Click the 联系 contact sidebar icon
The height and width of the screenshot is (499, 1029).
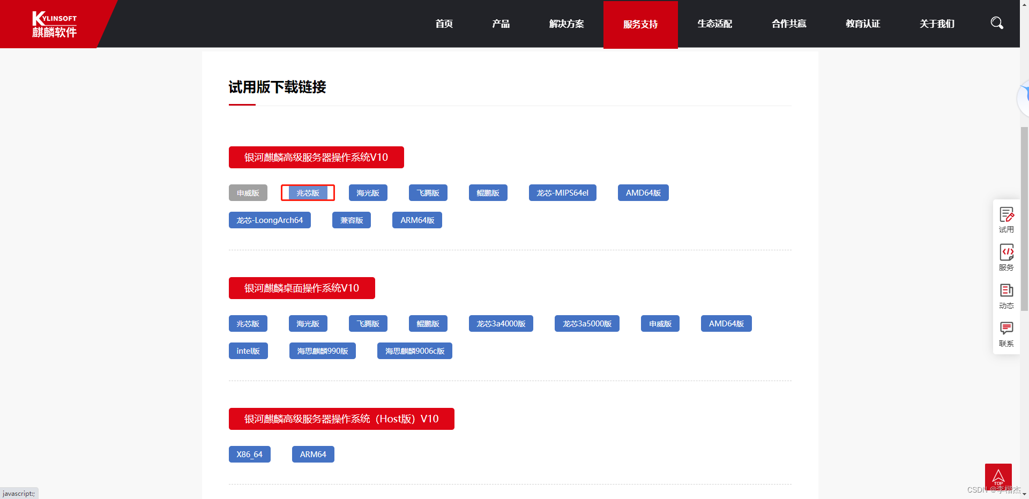click(1006, 334)
